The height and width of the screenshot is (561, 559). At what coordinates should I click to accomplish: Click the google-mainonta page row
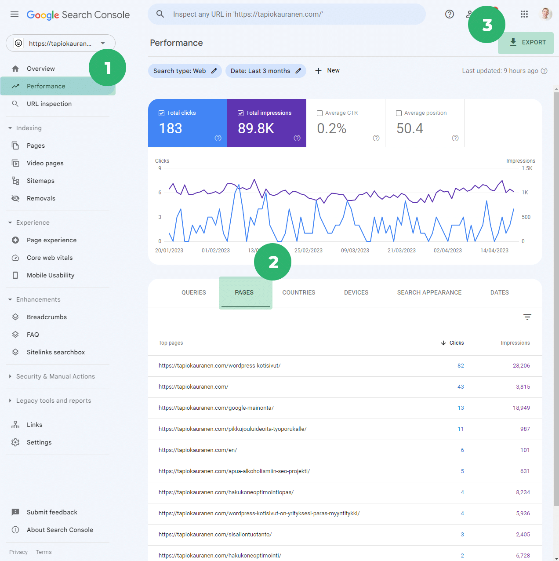345,408
